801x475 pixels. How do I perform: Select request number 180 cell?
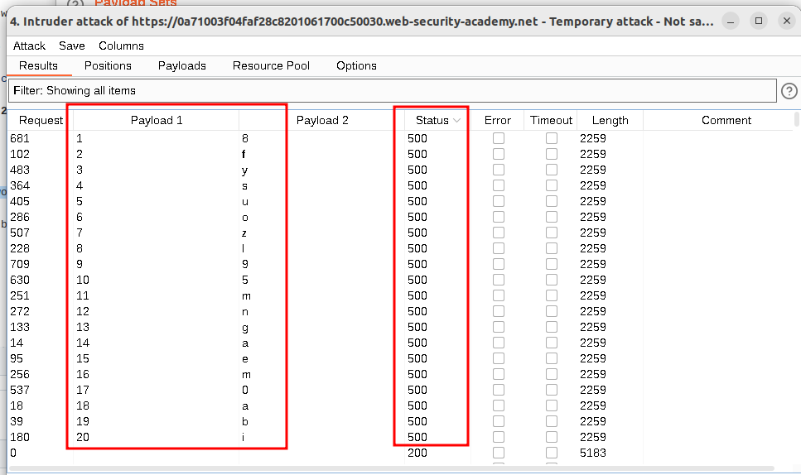20,437
